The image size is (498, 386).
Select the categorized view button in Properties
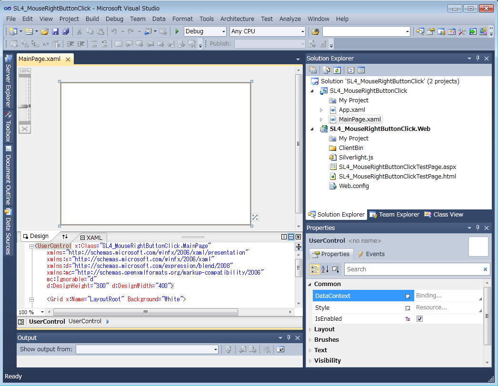315,269
